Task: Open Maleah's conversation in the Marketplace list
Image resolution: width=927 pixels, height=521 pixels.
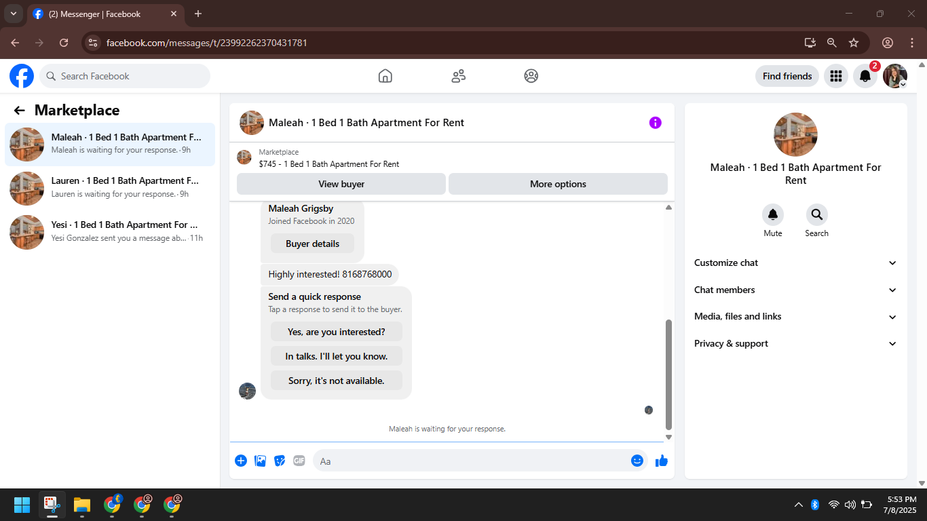Action: [110, 144]
